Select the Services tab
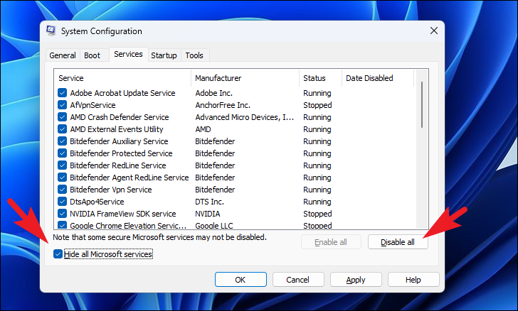This screenshot has height=311, width=518. [x=128, y=54]
